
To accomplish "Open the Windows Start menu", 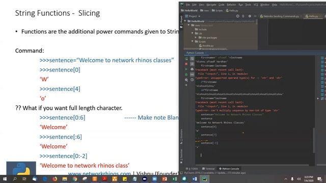I will click(x=5, y=179).
